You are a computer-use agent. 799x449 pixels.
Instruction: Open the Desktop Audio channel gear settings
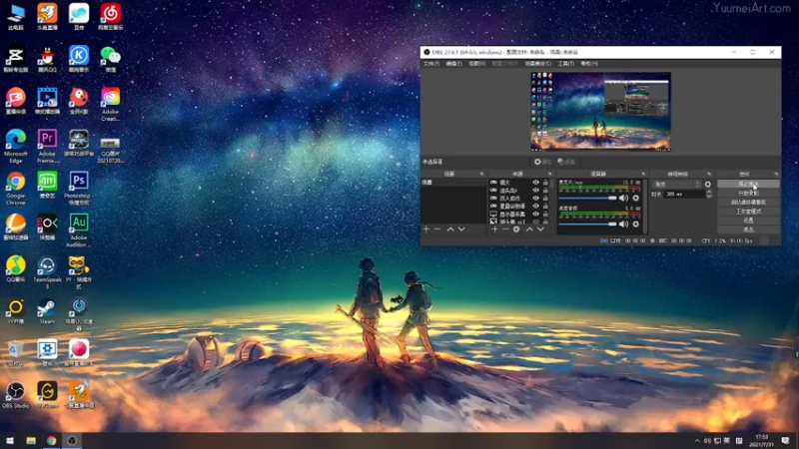[x=635, y=224]
